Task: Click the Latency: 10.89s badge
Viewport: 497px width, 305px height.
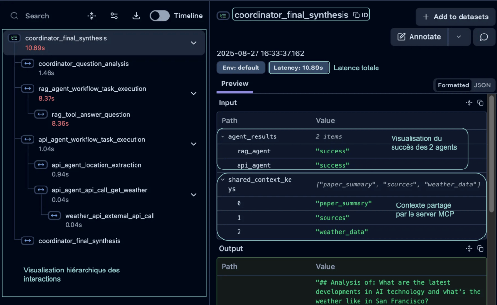Action: tap(299, 68)
